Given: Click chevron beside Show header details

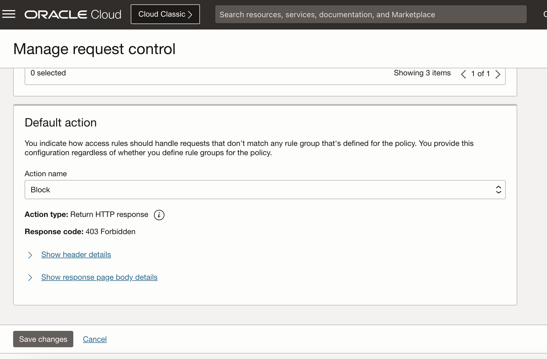Looking at the screenshot, I should [30, 255].
